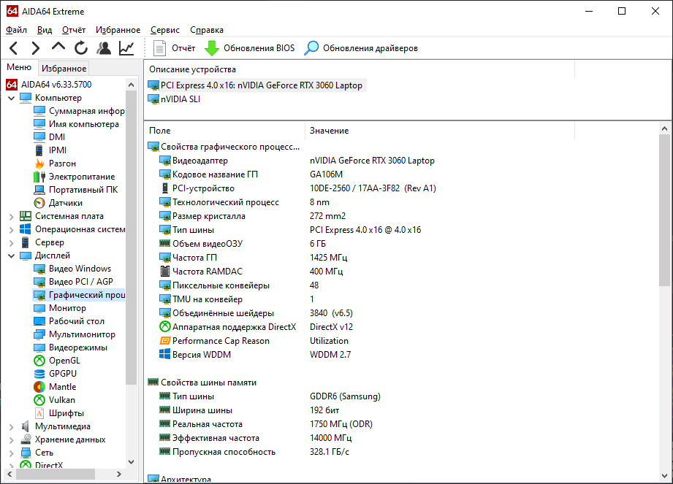Open the Файл menu
The image size is (673, 484).
click(16, 30)
